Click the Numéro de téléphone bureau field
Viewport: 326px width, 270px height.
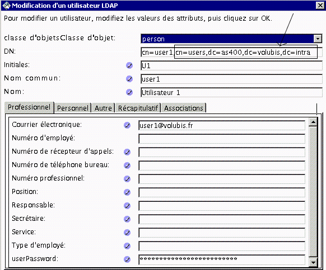click(222, 165)
